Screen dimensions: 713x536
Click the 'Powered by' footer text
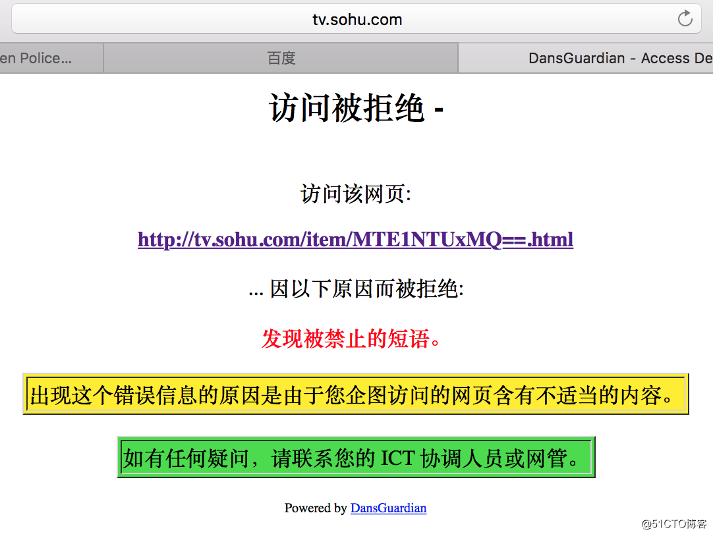coord(316,508)
